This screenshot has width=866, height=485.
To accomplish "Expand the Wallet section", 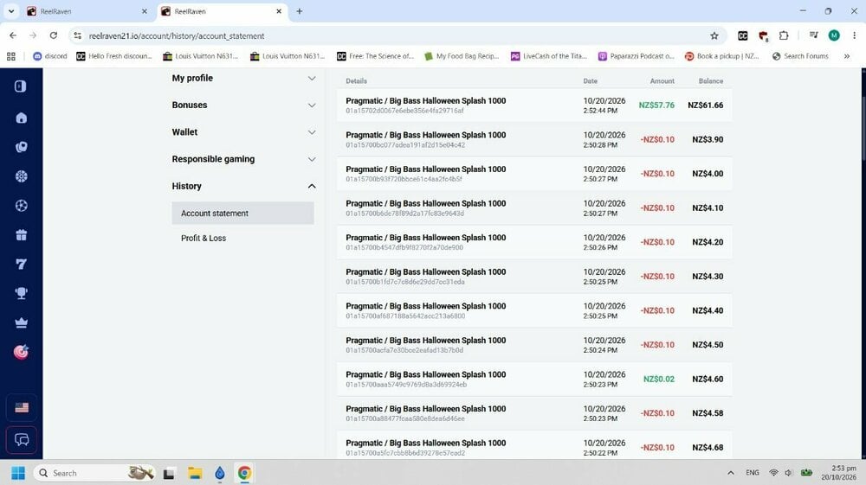I will click(x=243, y=132).
